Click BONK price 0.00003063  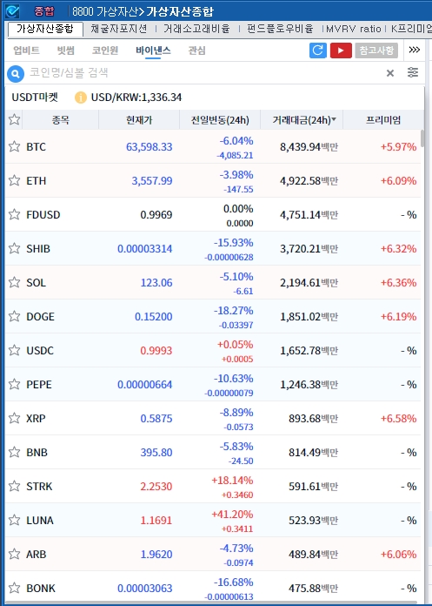click(144, 589)
